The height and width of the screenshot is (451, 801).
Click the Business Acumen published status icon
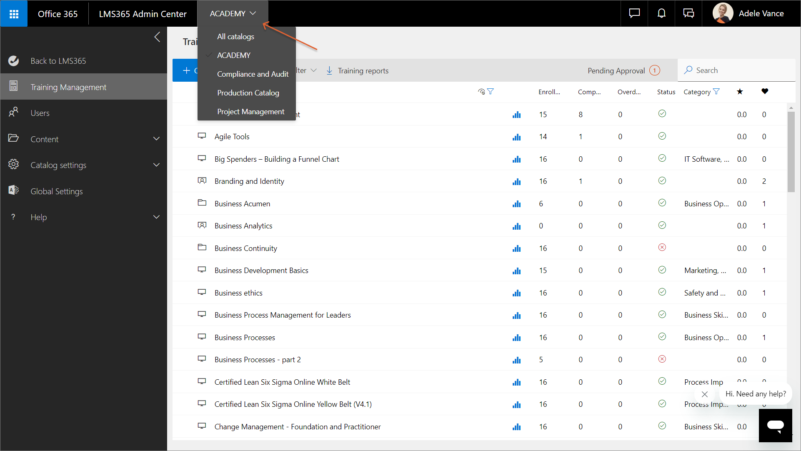662,203
